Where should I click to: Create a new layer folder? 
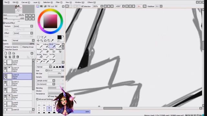(14, 53)
